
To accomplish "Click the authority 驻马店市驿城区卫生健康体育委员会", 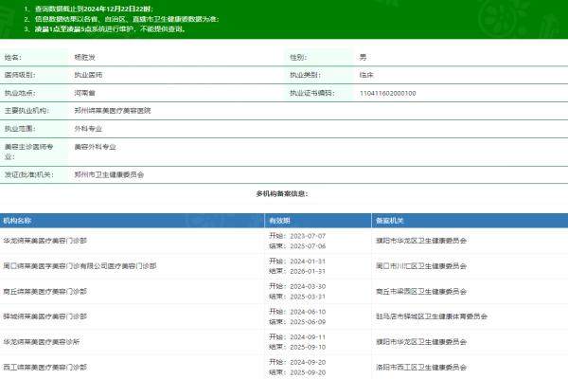I will [432, 316].
